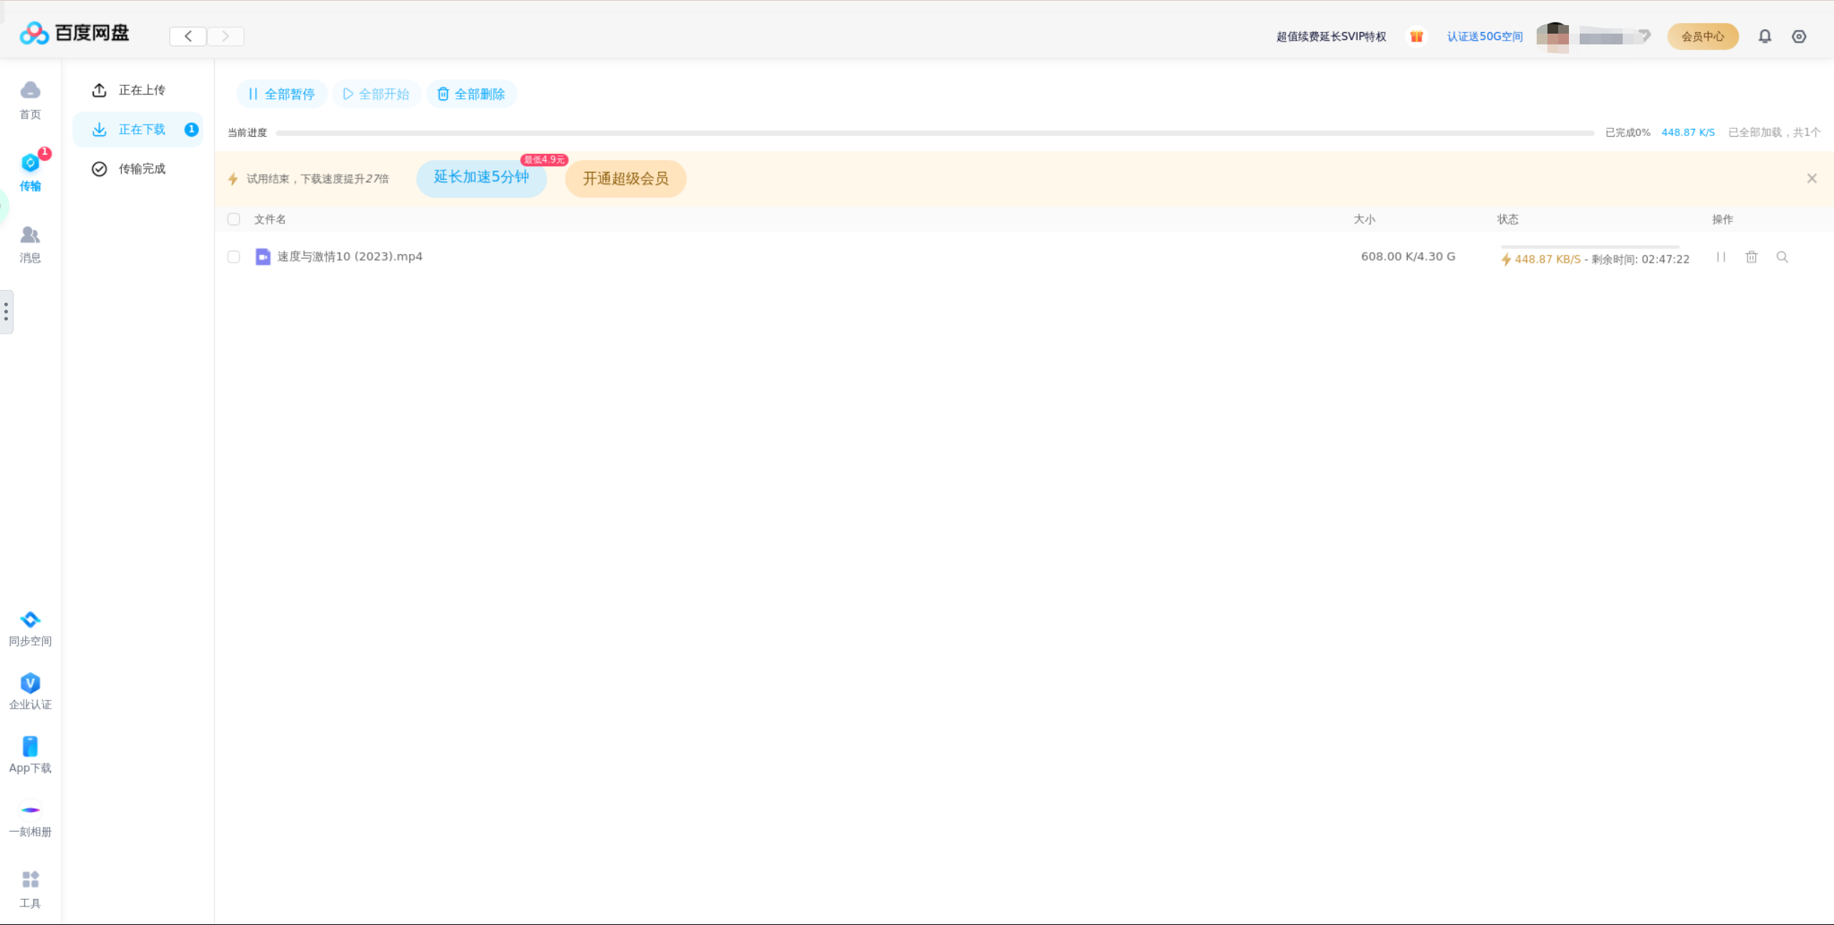This screenshot has height=925, width=1834.
Task: Open settings hexagon icon at top right
Action: click(1799, 37)
